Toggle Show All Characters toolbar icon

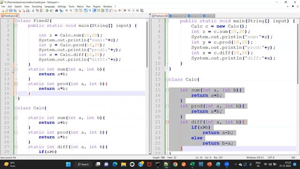click(90, 10)
